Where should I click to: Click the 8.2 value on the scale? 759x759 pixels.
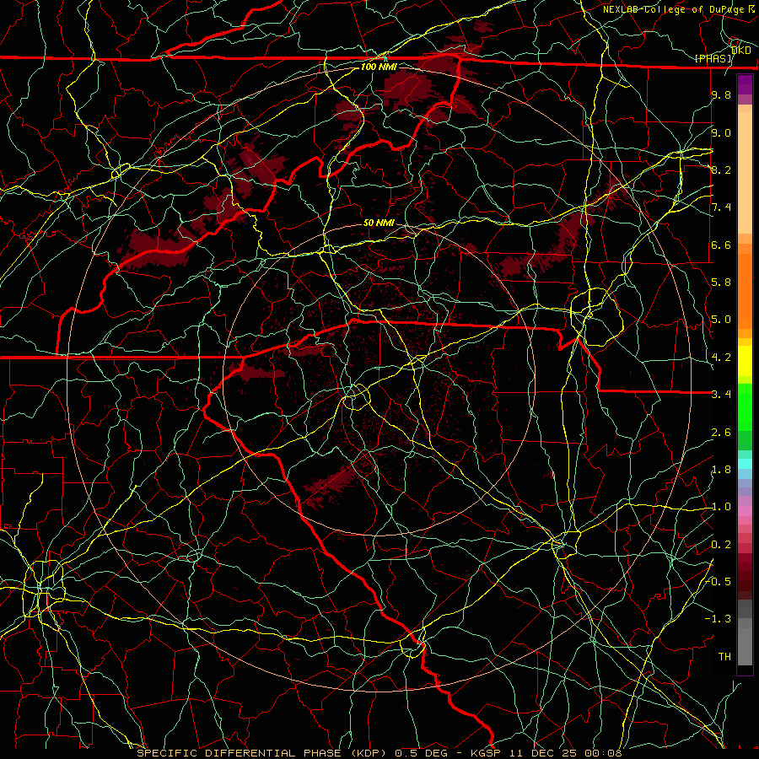(721, 170)
